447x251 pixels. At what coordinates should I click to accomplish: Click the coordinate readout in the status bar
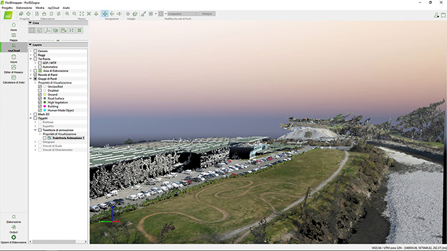point(408,248)
